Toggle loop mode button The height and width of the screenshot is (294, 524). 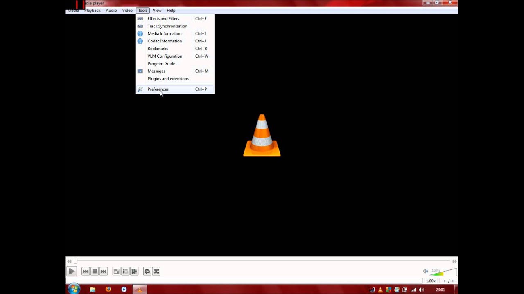pyautogui.click(x=147, y=271)
